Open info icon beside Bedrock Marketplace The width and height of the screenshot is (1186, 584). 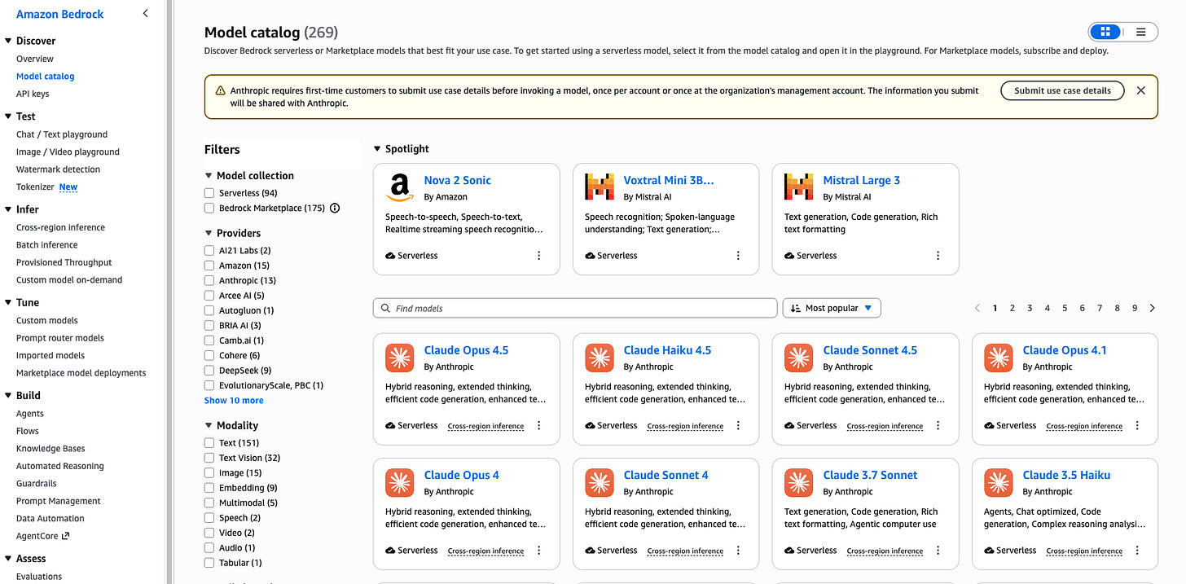pos(335,208)
